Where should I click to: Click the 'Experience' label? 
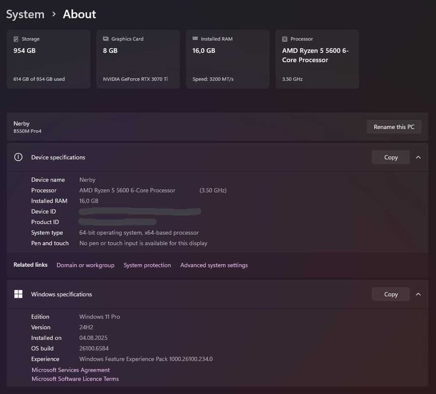coord(45,359)
